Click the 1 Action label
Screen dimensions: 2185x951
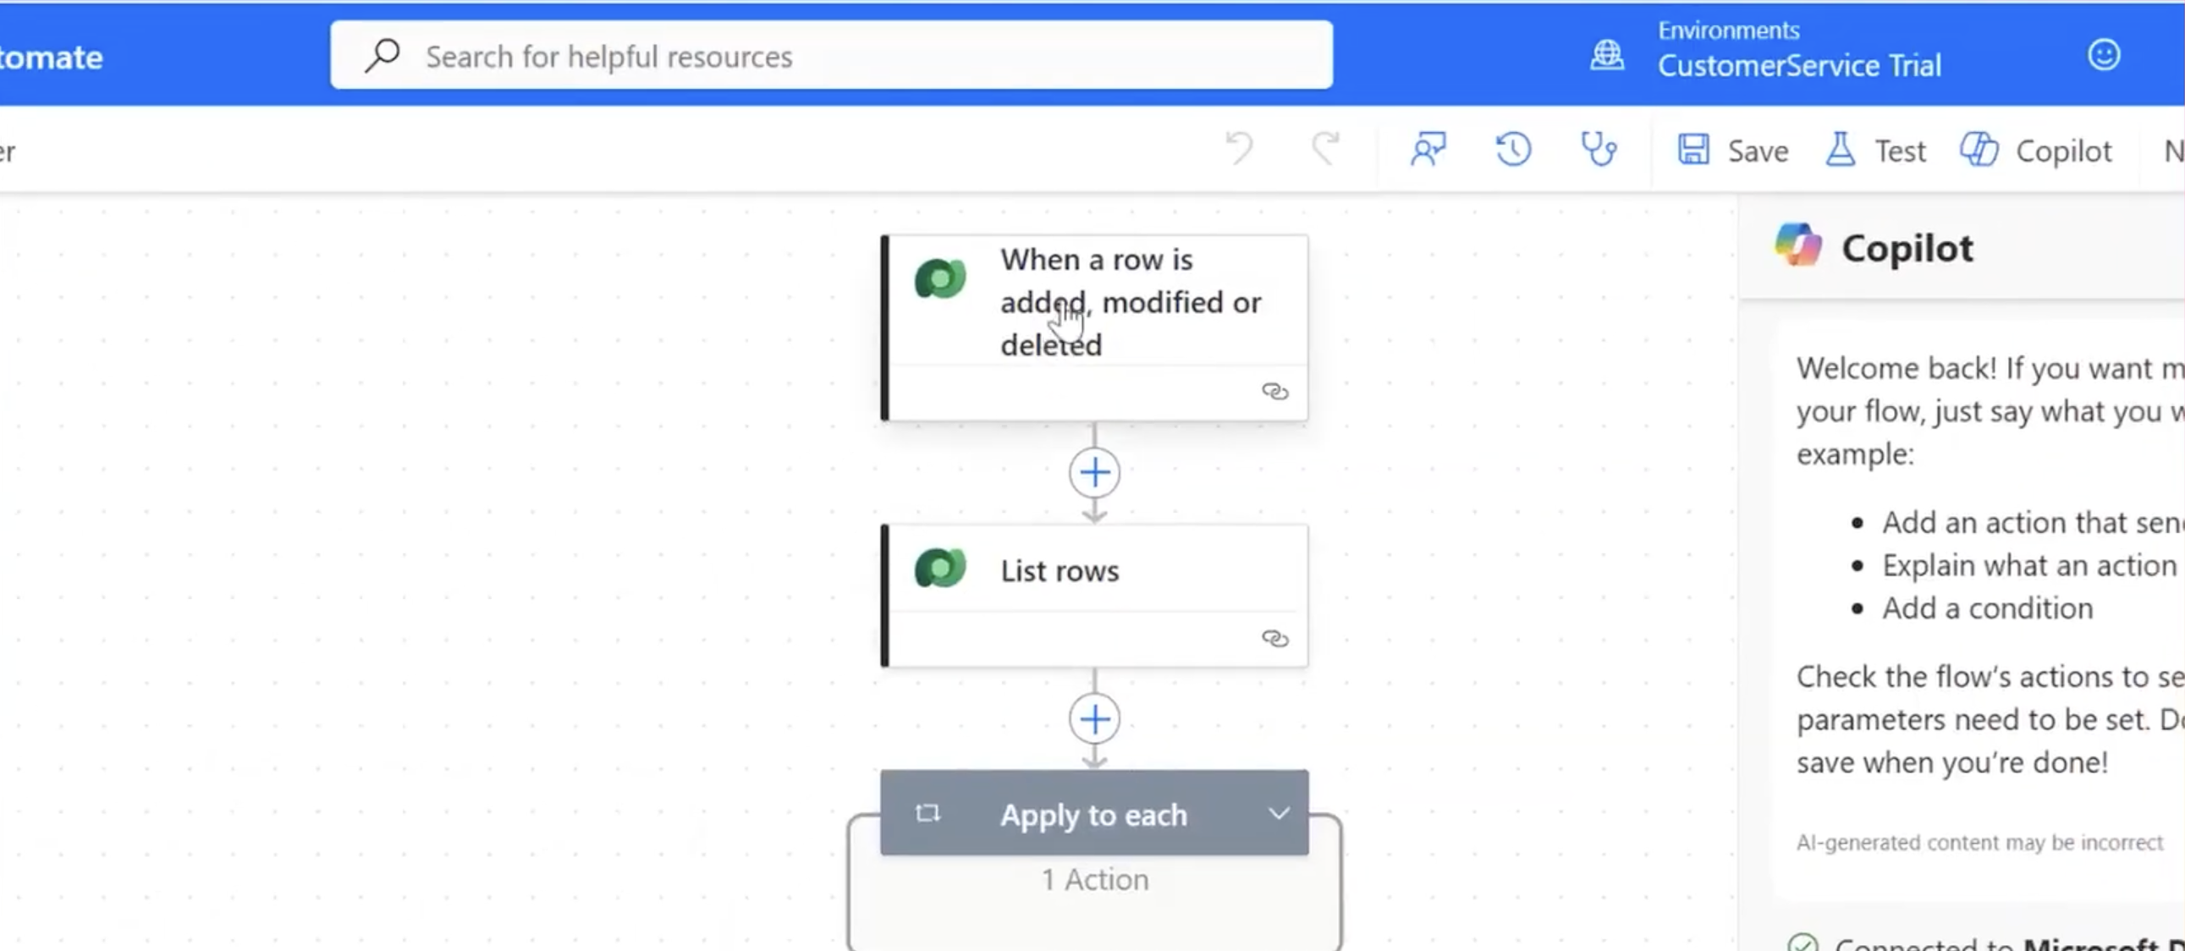pyautogui.click(x=1095, y=880)
